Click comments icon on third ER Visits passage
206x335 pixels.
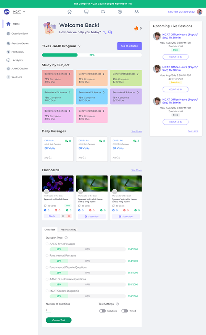(x=135, y=141)
